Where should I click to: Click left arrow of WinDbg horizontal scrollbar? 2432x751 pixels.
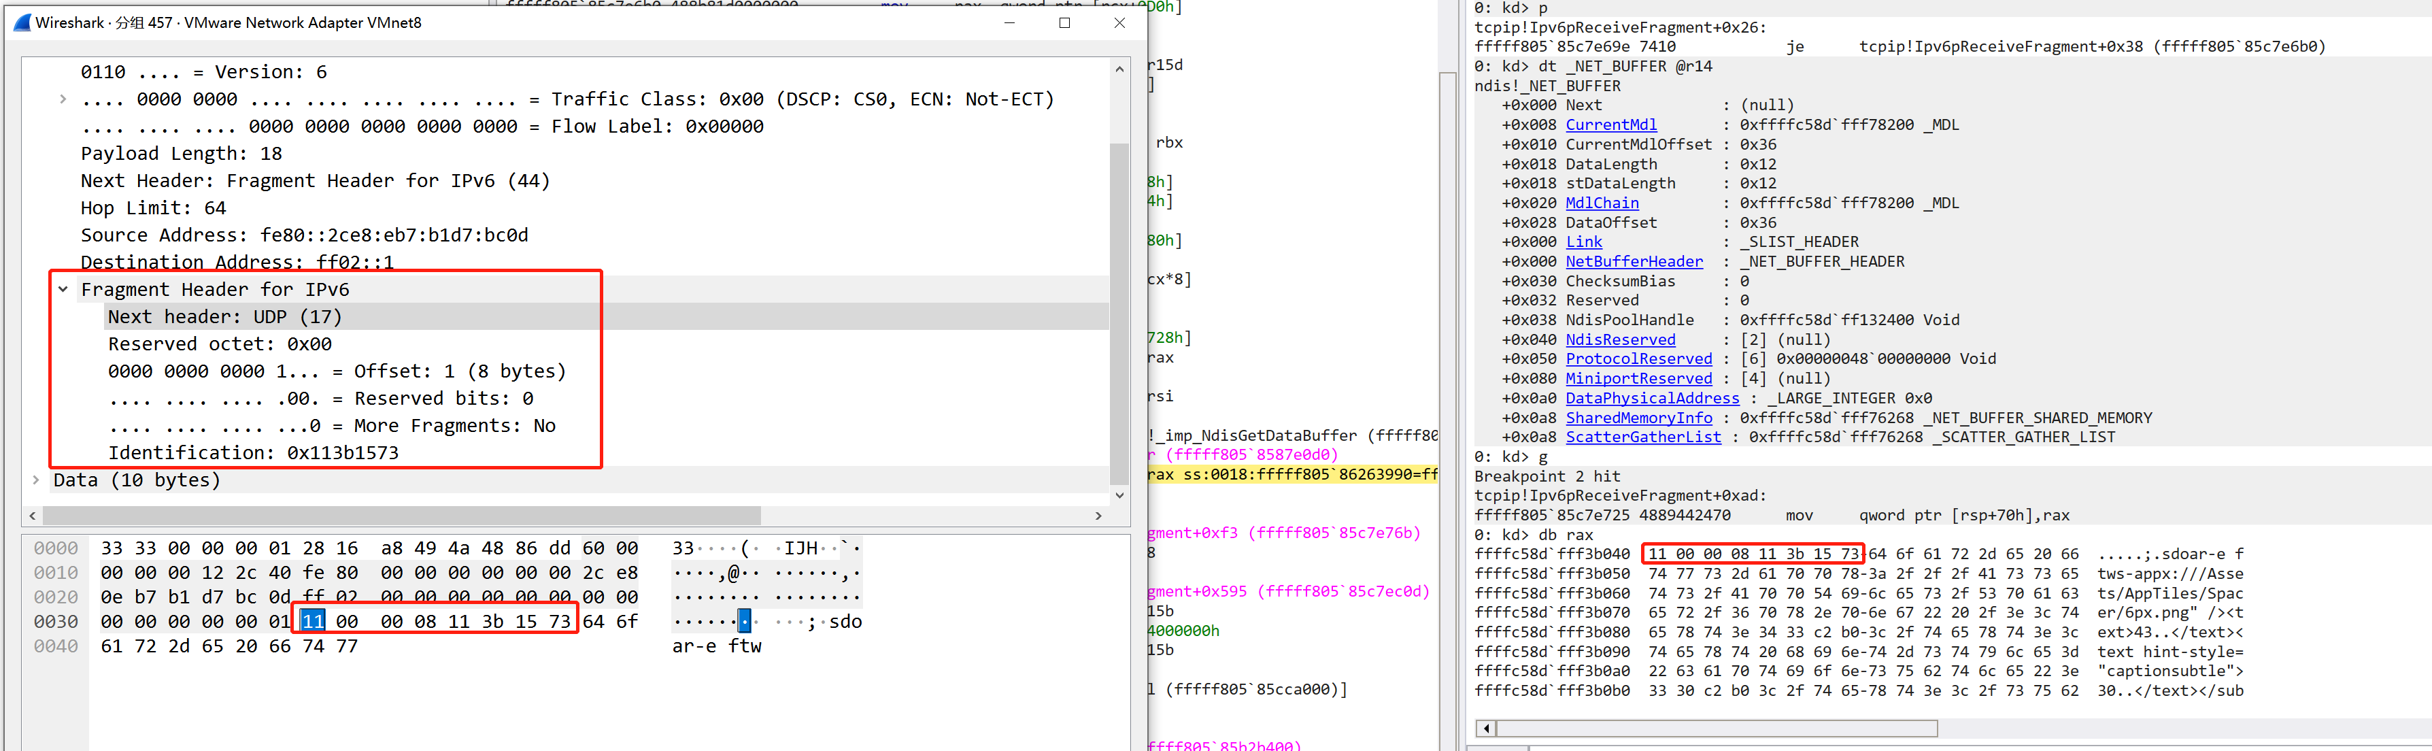click(1486, 729)
